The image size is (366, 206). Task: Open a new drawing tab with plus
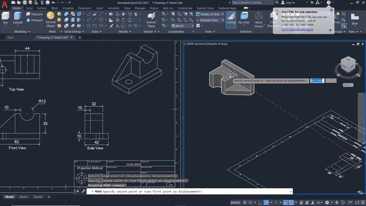coord(79,37)
